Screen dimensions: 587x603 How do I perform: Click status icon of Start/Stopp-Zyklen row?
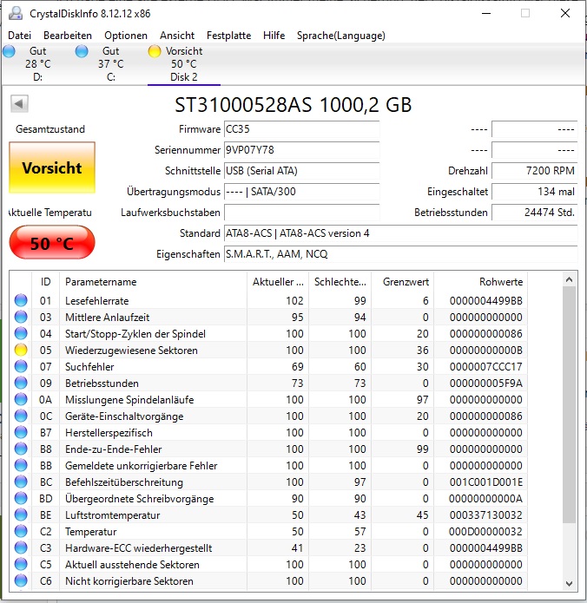click(x=21, y=333)
